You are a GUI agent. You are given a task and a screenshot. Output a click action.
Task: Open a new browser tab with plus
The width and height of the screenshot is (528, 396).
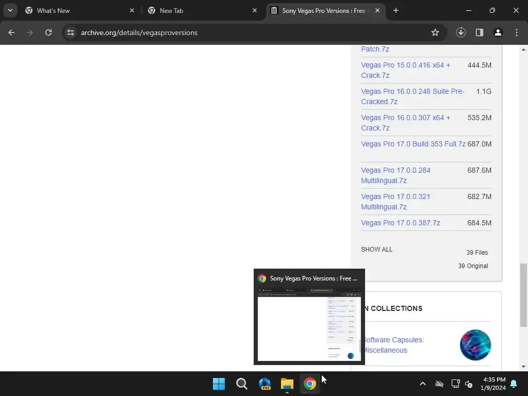coord(396,10)
